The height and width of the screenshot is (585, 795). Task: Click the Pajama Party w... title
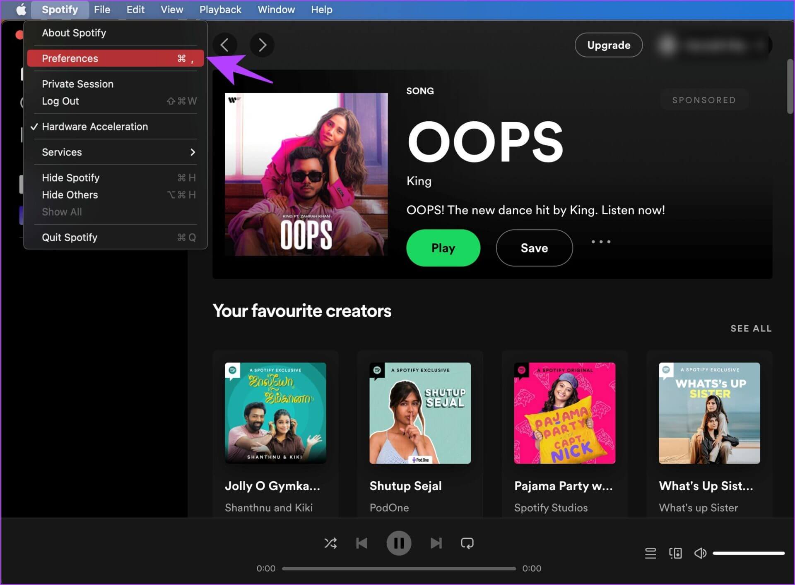click(564, 486)
